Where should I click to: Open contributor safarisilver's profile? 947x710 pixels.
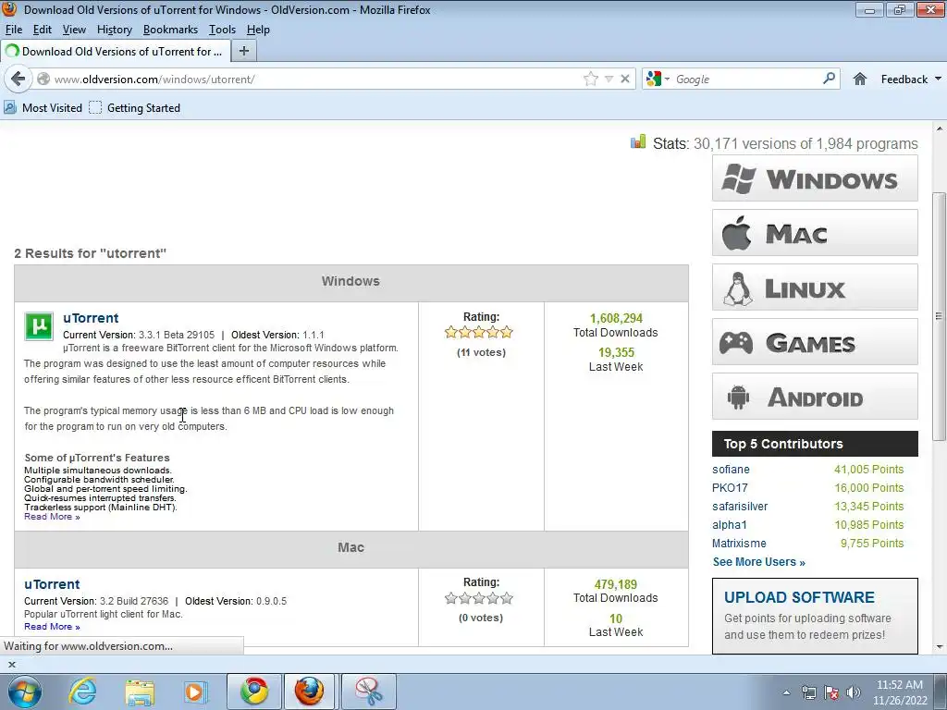pyautogui.click(x=740, y=507)
